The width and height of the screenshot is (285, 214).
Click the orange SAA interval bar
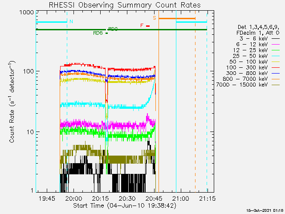pyautogui.click(x=177, y=18)
